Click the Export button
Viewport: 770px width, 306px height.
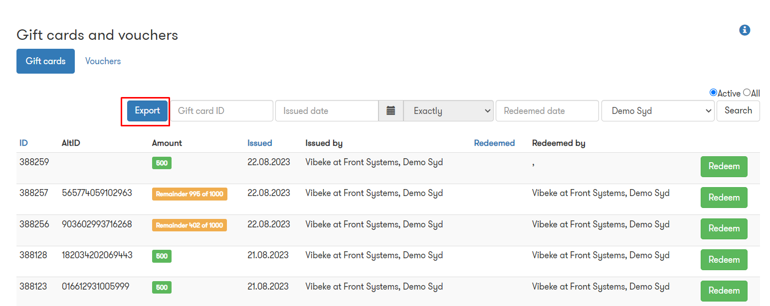coord(147,111)
